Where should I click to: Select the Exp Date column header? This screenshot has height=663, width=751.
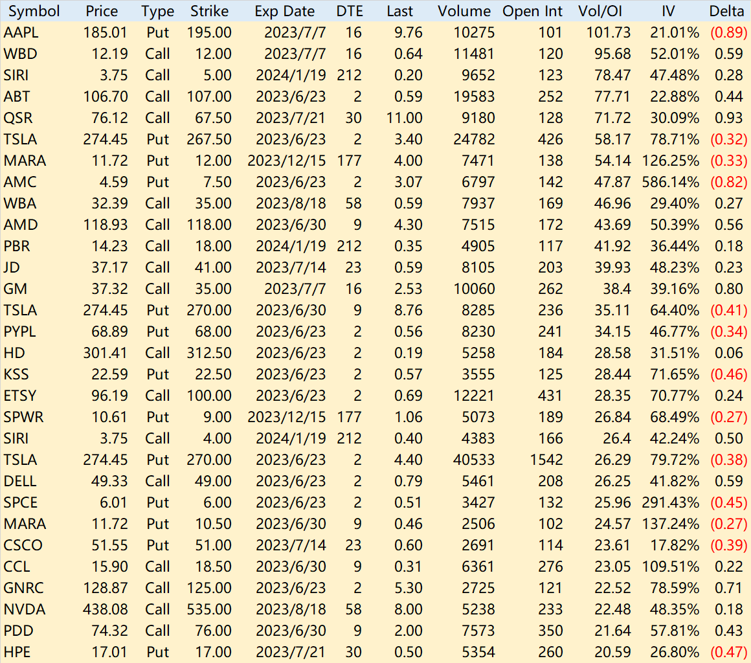pos(284,11)
